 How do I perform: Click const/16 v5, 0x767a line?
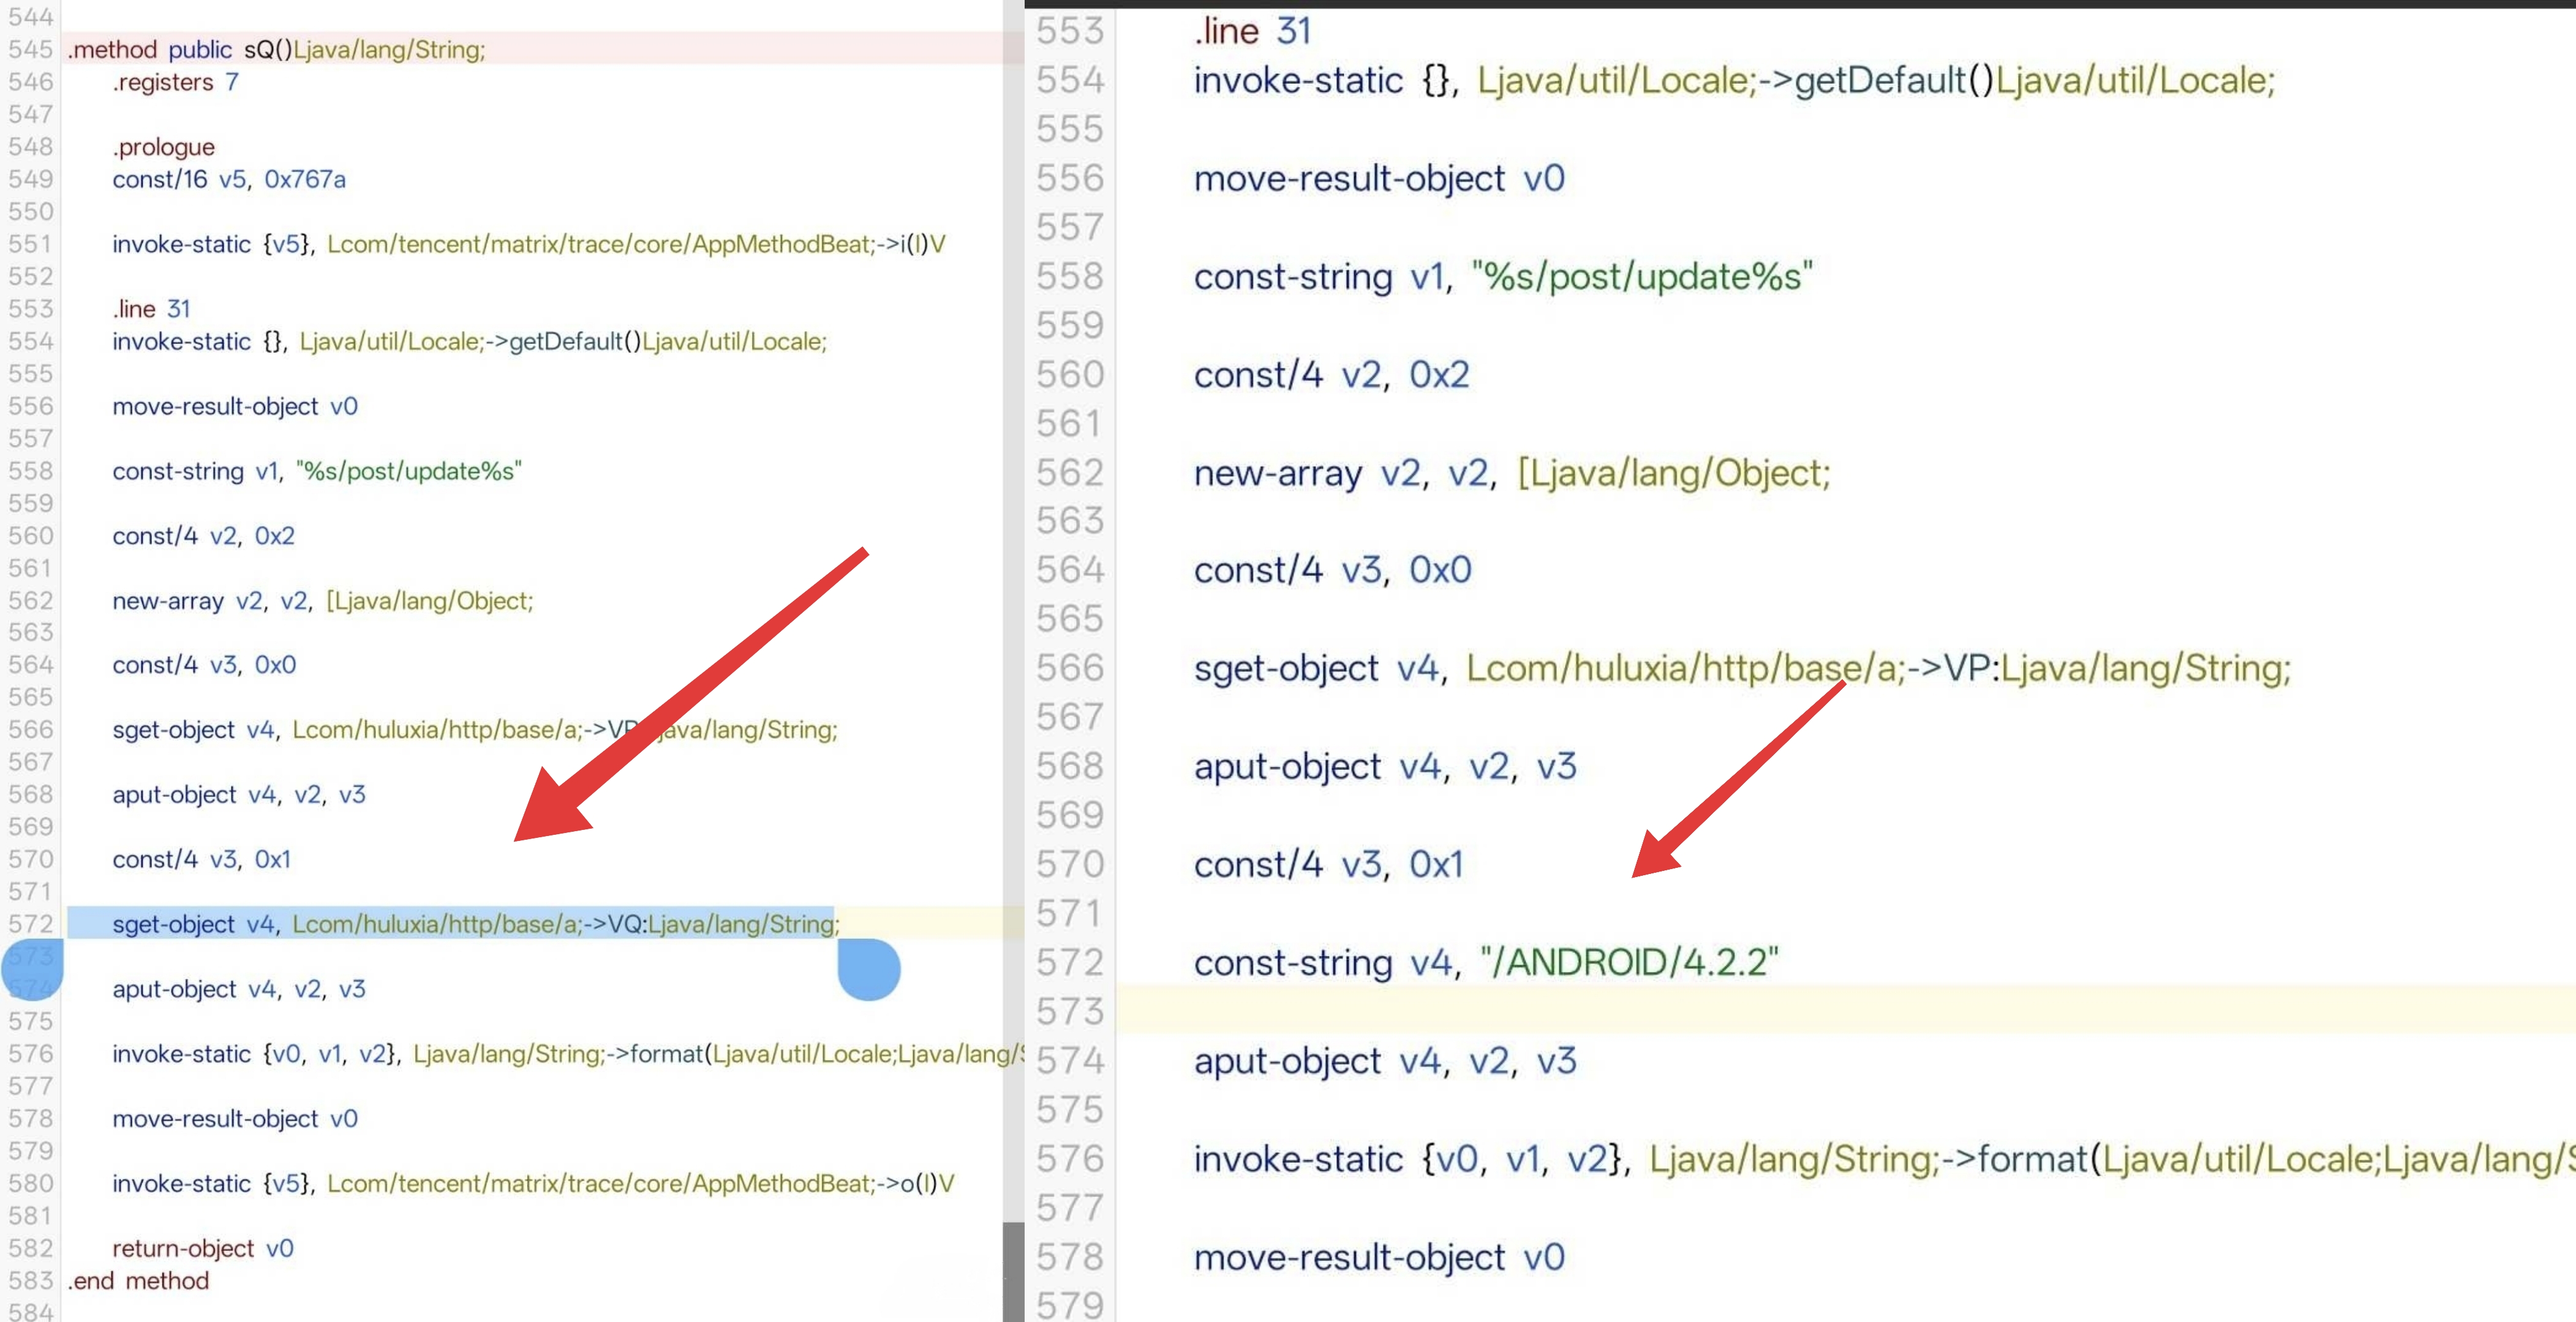tap(228, 179)
